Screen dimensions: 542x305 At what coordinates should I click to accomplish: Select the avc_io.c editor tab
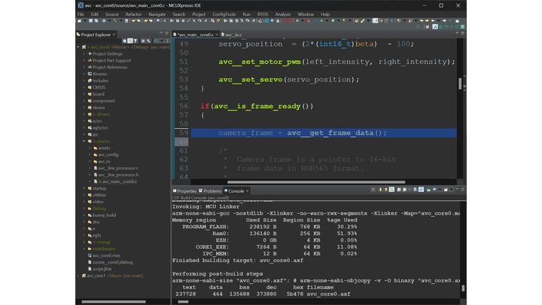[233, 35]
